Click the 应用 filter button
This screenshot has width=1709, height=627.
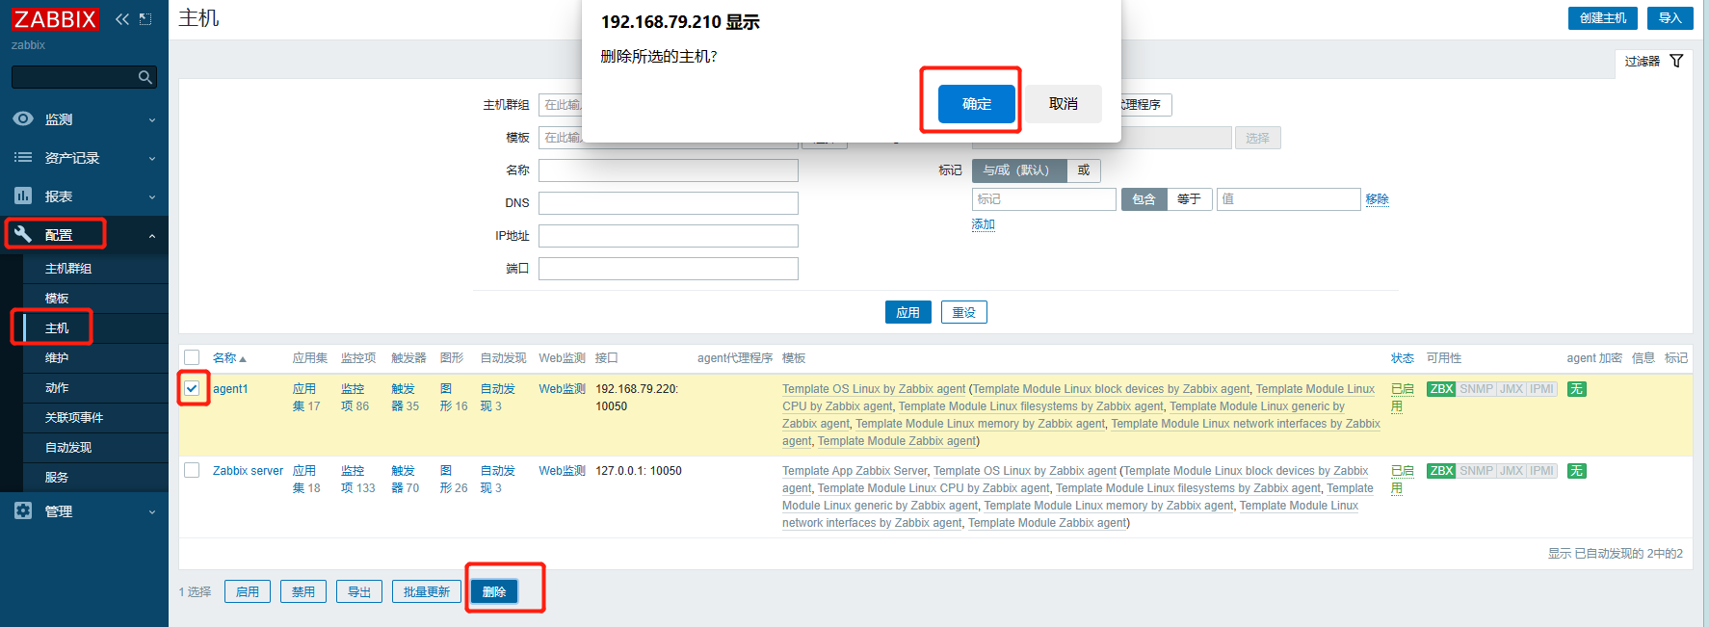(x=908, y=312)
